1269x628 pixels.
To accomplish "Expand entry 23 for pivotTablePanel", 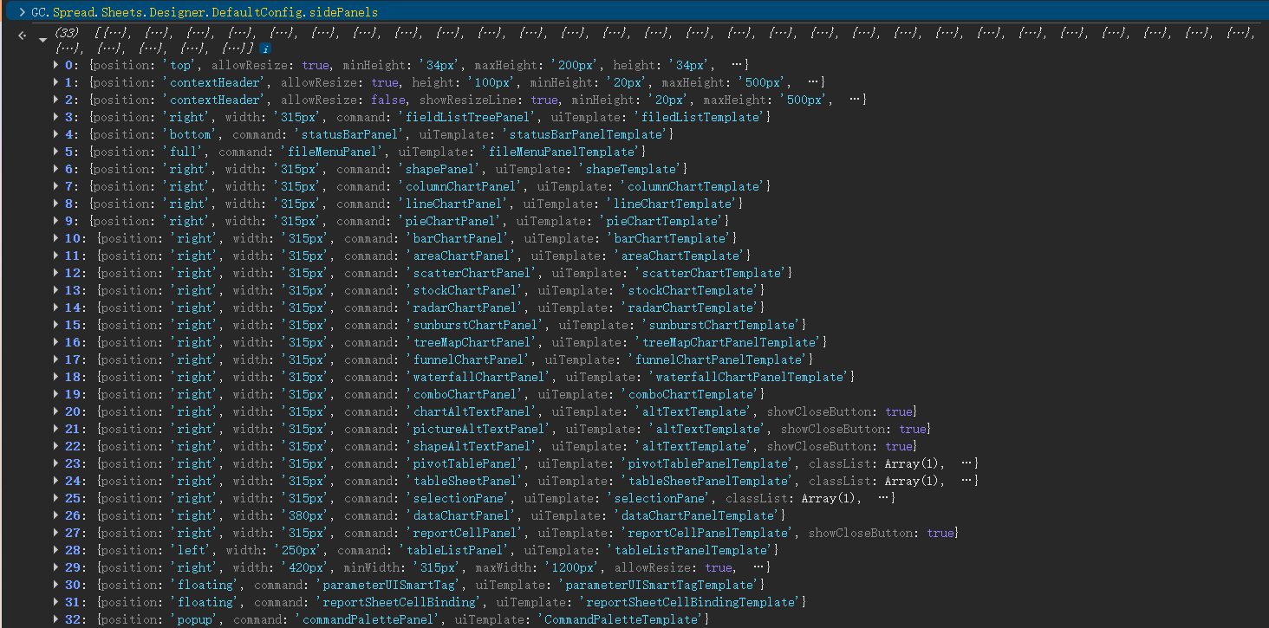I will pos(56,463).
